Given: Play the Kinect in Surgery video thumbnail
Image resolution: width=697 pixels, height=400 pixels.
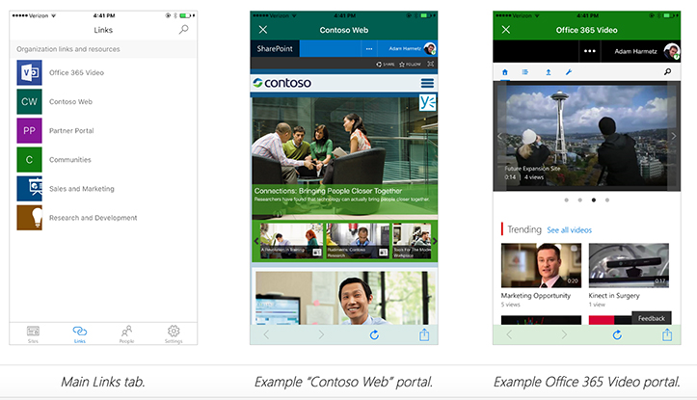Looking at the screenshot, I should coord(629,265).
